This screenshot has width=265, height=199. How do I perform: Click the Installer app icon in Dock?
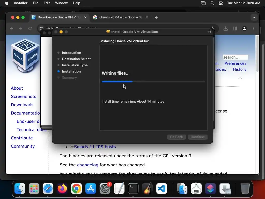click(x=225, y=188)
